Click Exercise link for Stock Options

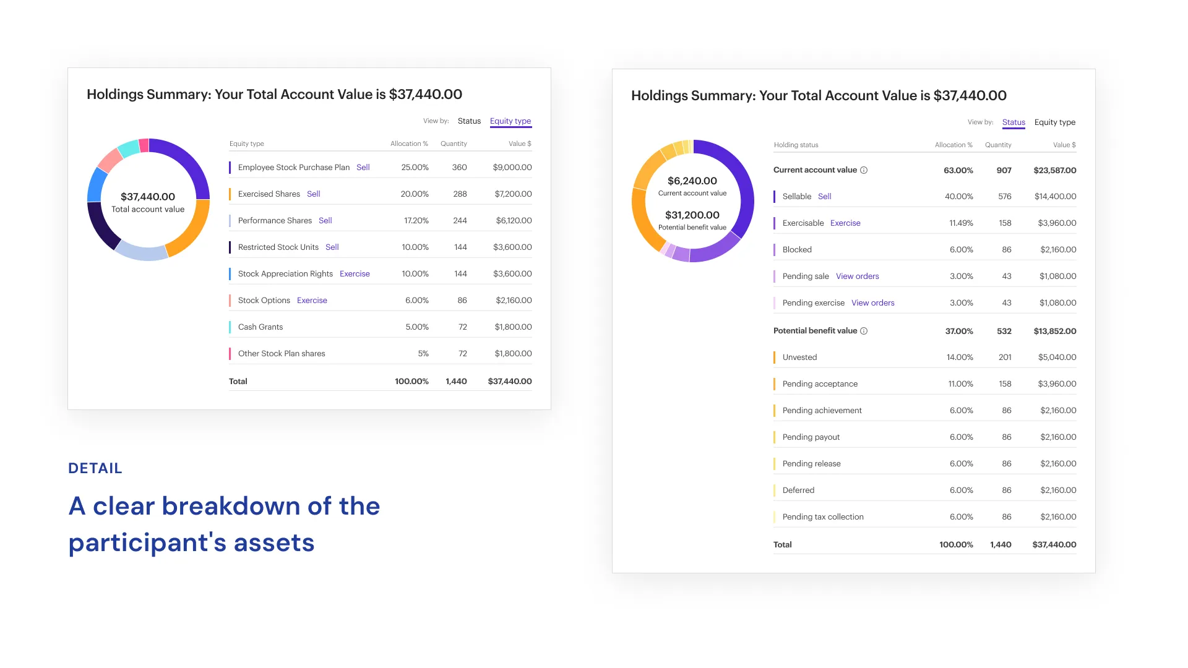312,301
